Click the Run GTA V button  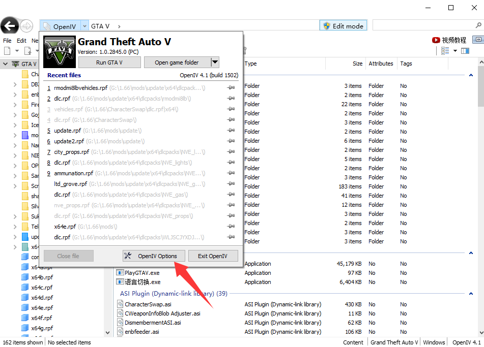109,62
